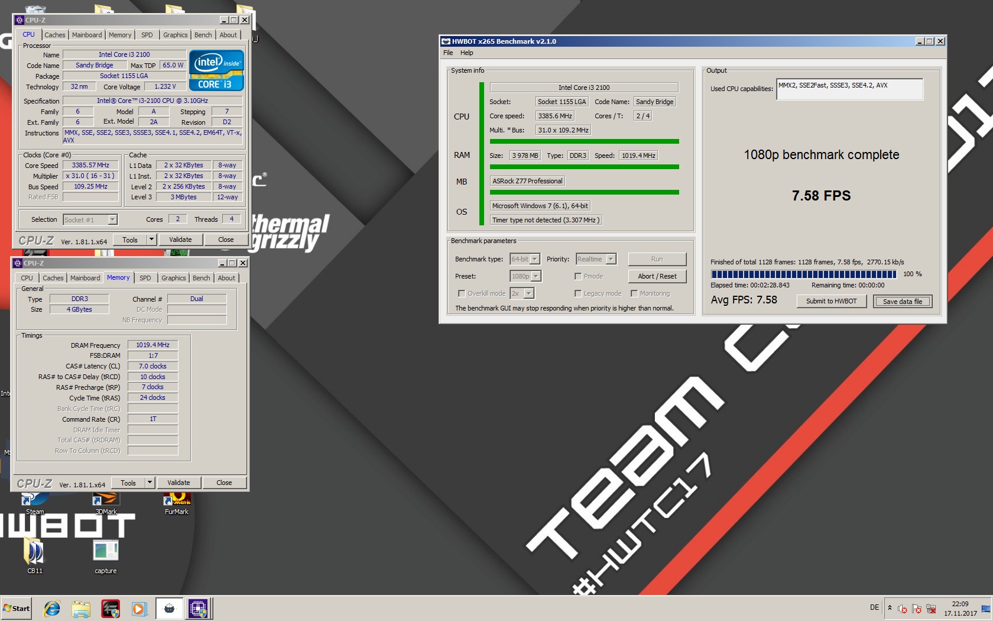
Task: Click the bottom CPU-Z window title icon
Action: pos(18,263)
